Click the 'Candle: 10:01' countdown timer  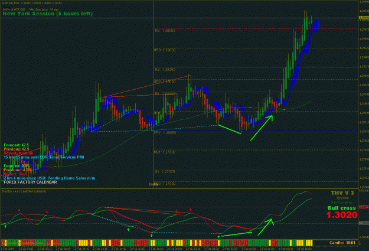tap(342, 243)
